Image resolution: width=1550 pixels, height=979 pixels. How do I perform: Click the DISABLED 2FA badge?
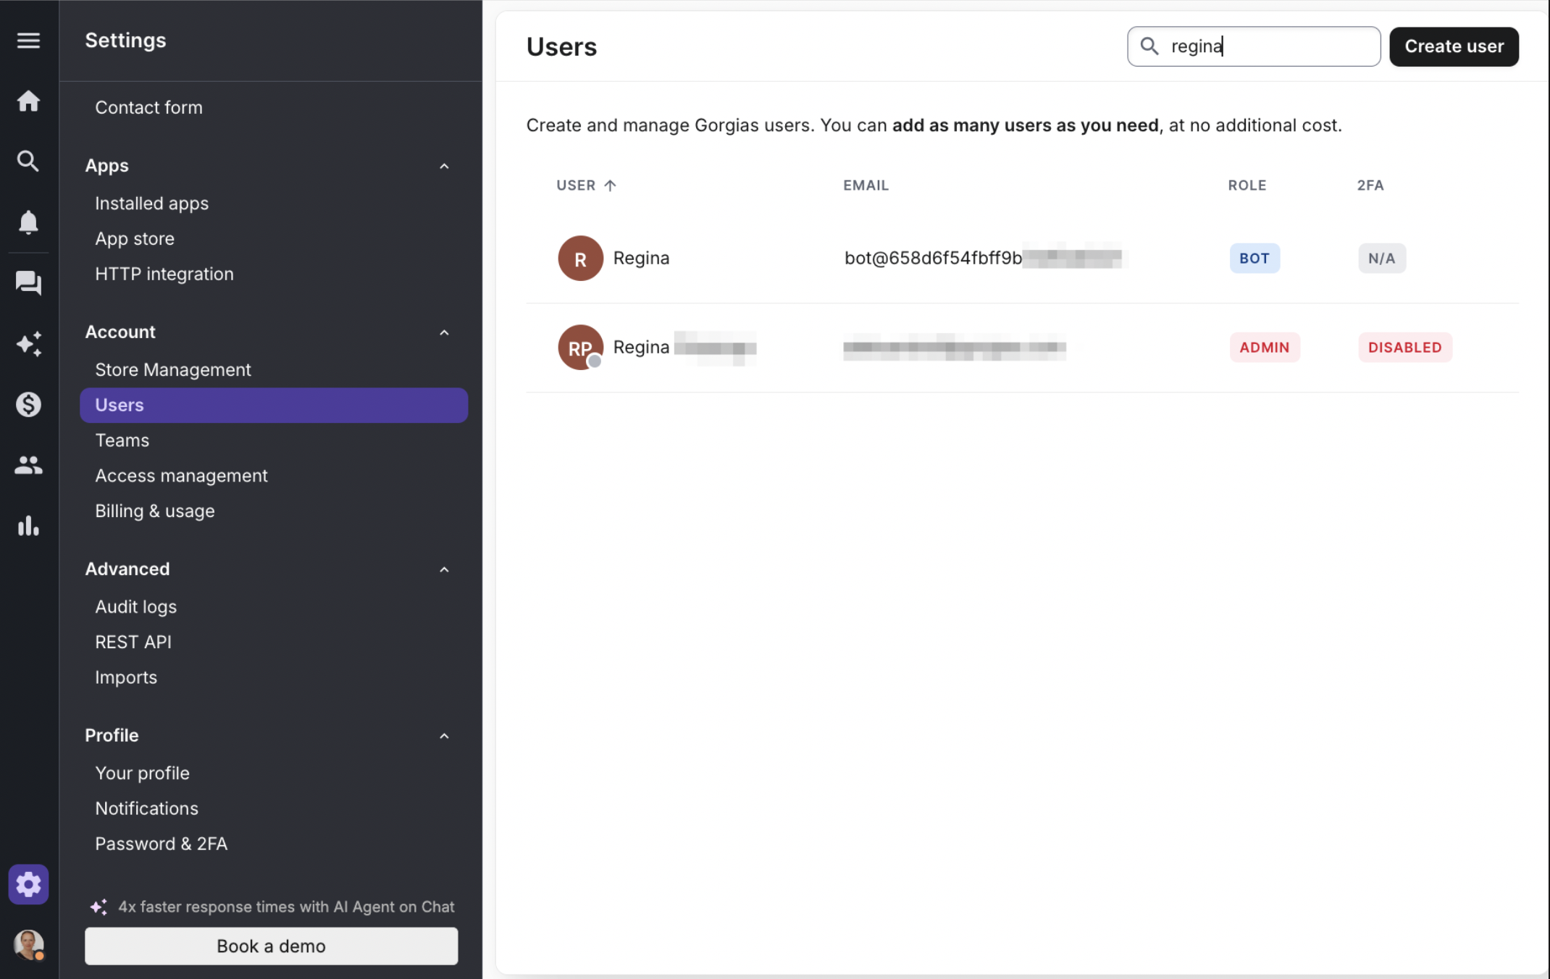[1404, 348]
